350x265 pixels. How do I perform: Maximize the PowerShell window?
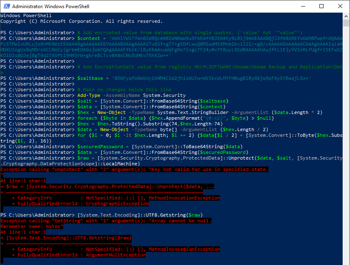coord(321,6)
